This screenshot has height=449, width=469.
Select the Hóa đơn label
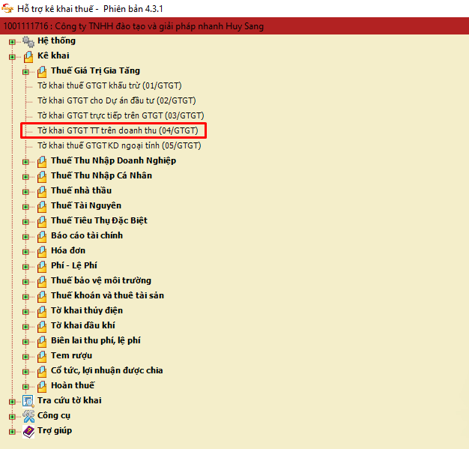point(68,250)
